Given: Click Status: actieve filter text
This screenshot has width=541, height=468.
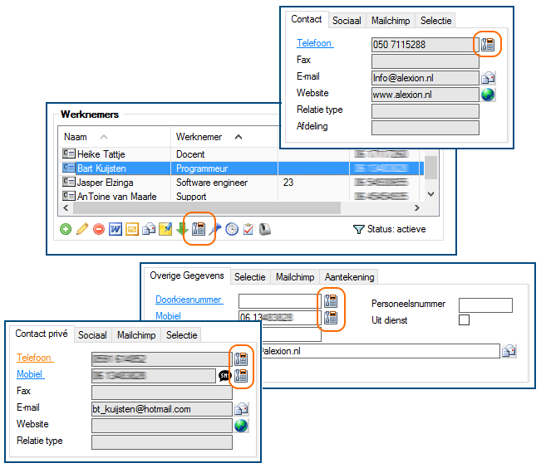Looking at the screenshot, I should [x=396, y=229].
